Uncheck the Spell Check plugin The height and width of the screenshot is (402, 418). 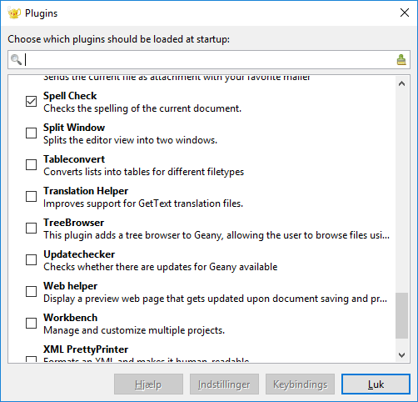pos(31,101)
